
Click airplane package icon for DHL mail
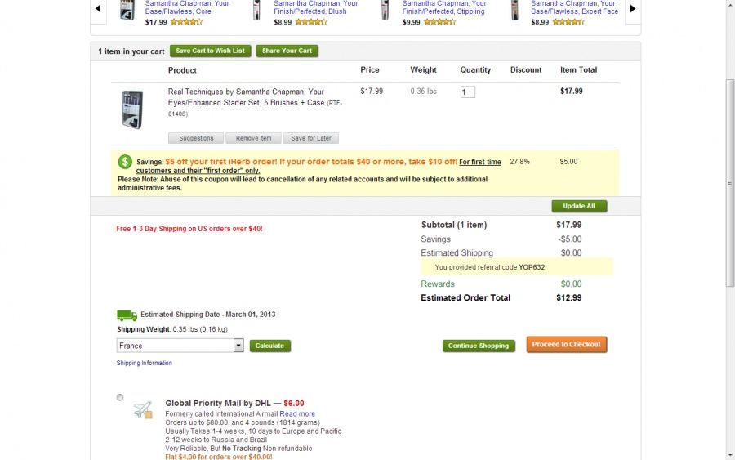click(142, 409)
